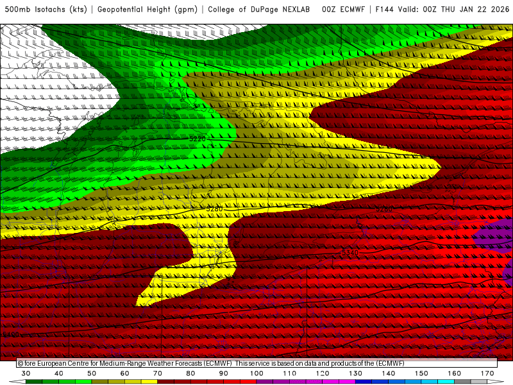
Task: Click the '90' color scale number
Action: pyautogui.click(x=223, y=373)
